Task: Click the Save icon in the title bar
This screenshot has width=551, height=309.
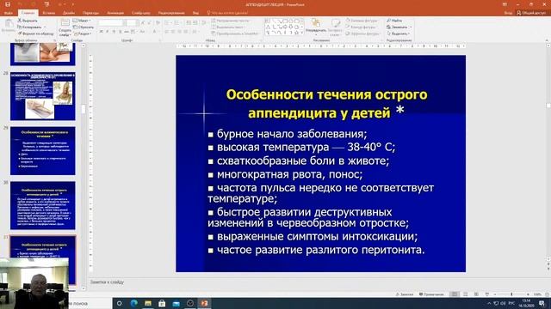Action: tap(8, 4)
